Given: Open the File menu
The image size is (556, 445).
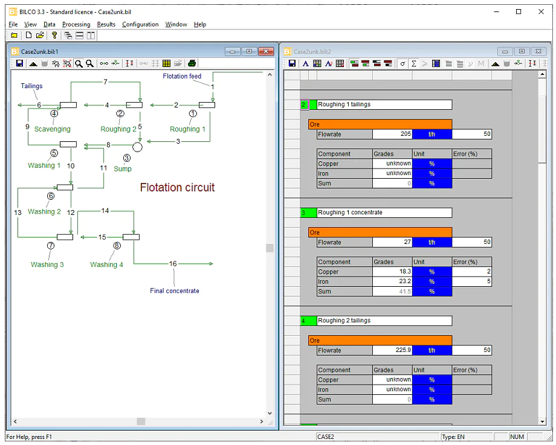Looking at the screenshot, I should click(x=13, y=24).
